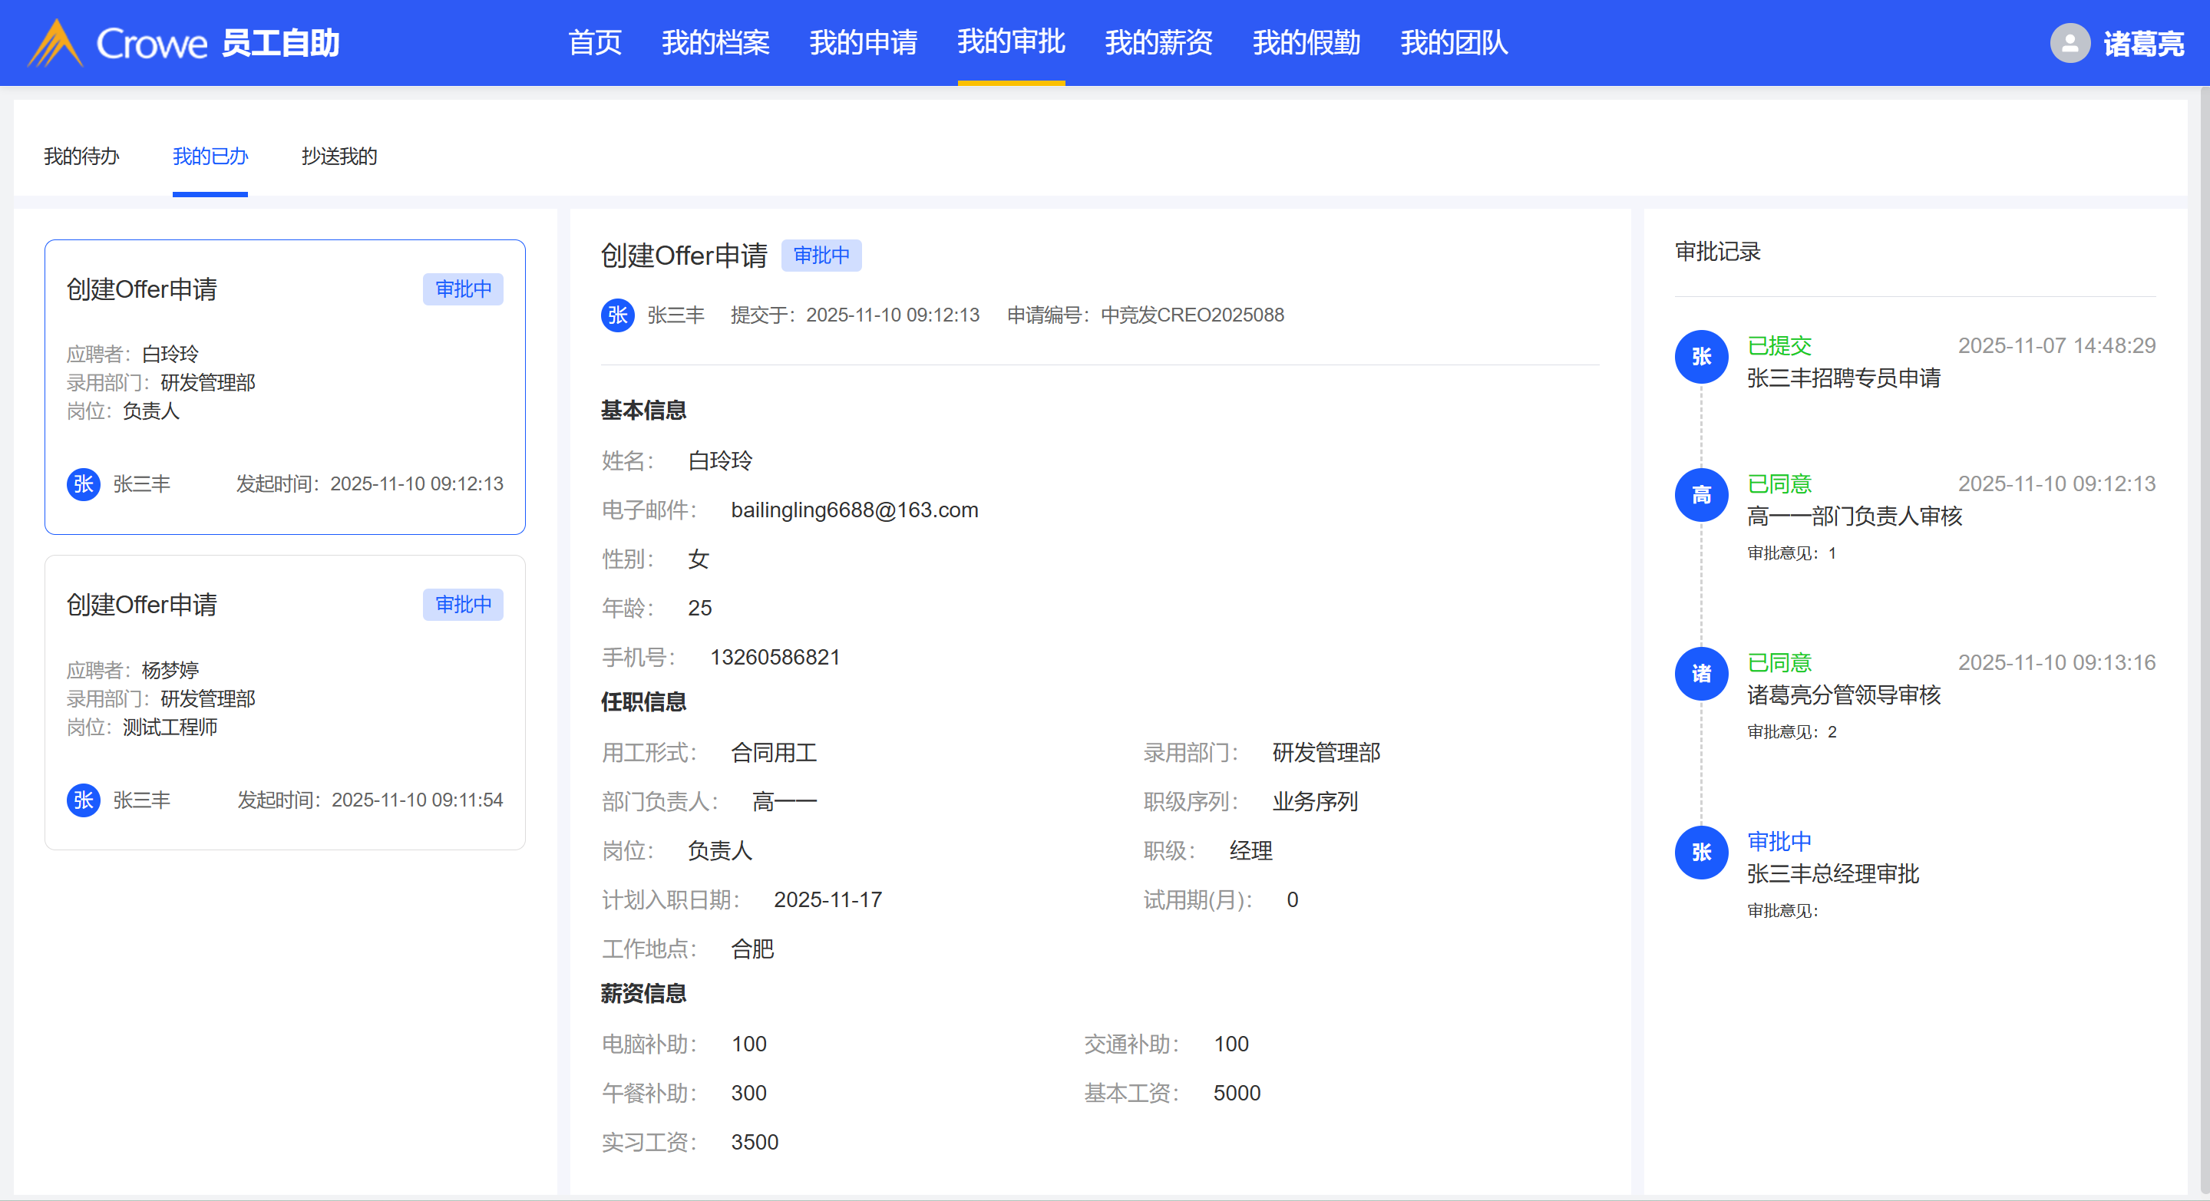This screenshot has width=2210, height=1201.
Task: Open the 首页 menu
Action: click(595, 43)
